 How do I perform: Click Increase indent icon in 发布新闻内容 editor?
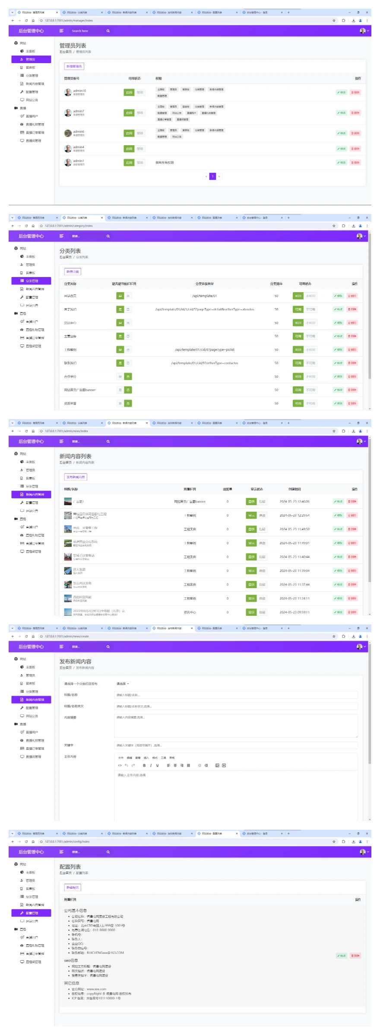point(206,765)
